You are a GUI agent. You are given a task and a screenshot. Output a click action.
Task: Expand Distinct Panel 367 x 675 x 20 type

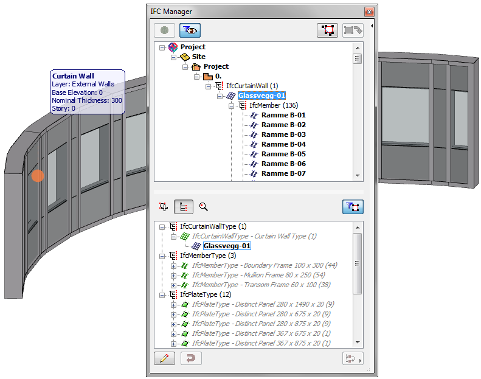174,334
